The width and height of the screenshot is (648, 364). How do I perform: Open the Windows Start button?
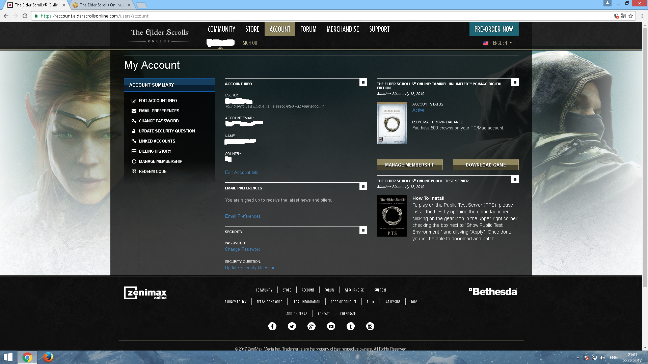pyautogui.click(x=8, y=357)
